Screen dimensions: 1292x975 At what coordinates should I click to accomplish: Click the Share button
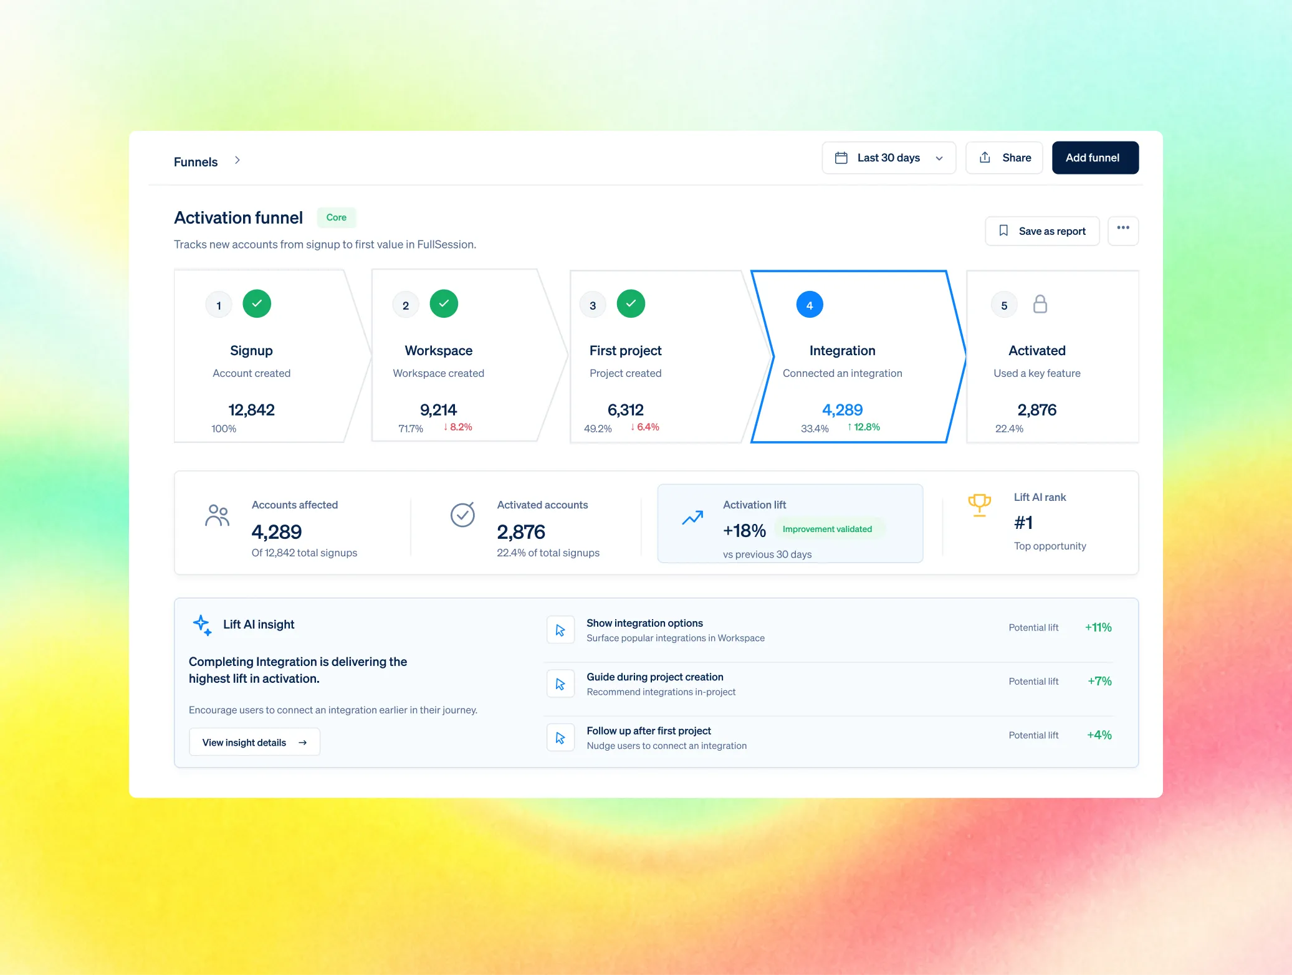click(1004, 158)
